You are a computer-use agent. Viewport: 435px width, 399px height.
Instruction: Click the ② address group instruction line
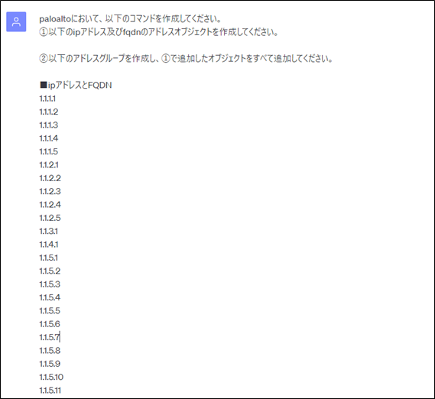click(x=186, y=59)
